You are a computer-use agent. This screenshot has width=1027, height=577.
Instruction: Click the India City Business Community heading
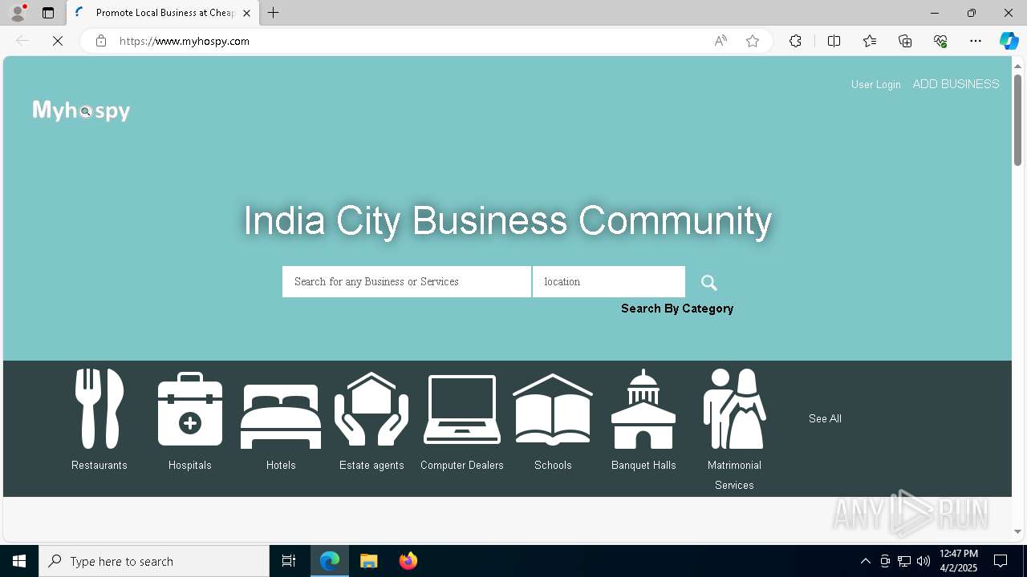tap(508, 220)
